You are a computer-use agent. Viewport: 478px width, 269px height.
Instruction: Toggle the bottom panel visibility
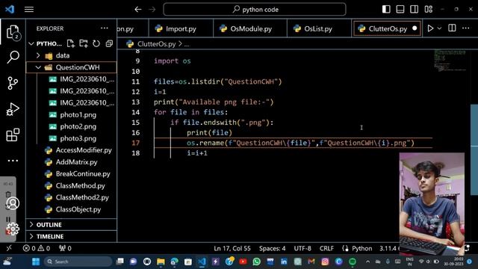[x=400, y=9]
